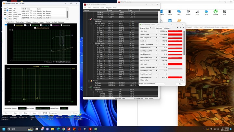Open Preferences in stability test
The image size is (234, 132).
(x=53, y=113)
